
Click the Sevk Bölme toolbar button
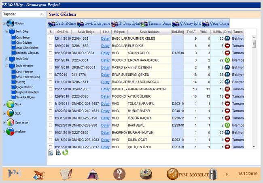tap(62, 23)
